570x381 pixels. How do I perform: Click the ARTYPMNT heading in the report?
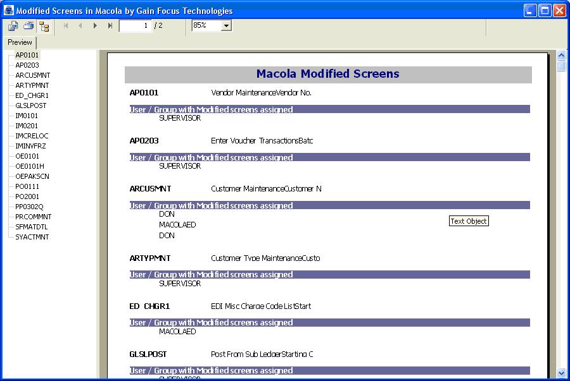149,258
